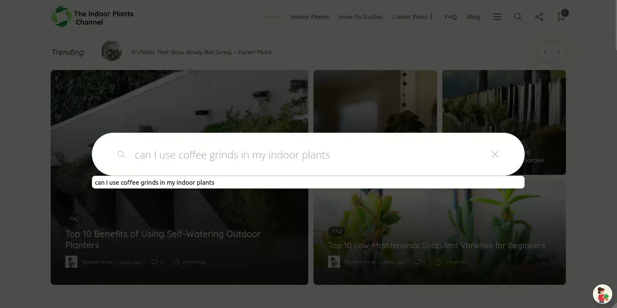Screen dimensions: 617x308
Task: Click Michelle Wilde avatar on Self-Watering post
Action: click(71, 262)
